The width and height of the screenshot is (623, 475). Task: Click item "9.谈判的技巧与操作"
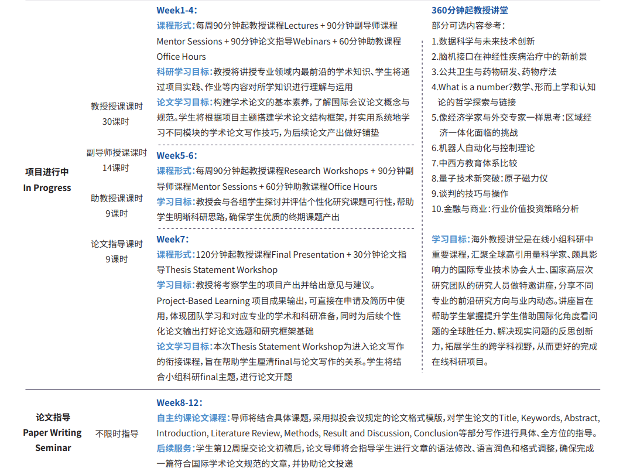click(x=470, y=194)
